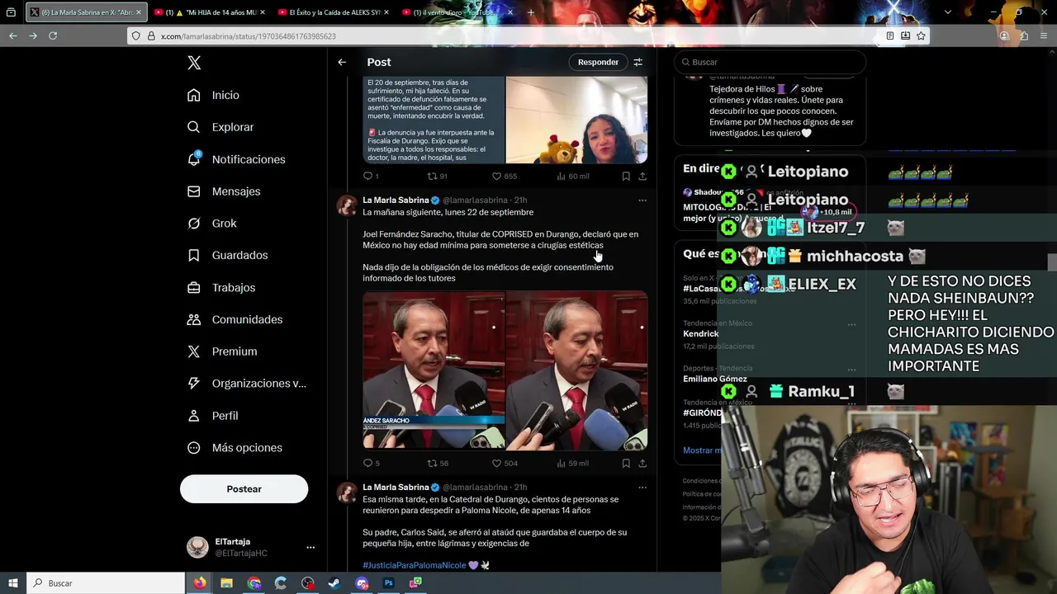The height and width of the screenshot is (594, 1057).
Task: Click the X logo in the sidebar
Action: 194,63
